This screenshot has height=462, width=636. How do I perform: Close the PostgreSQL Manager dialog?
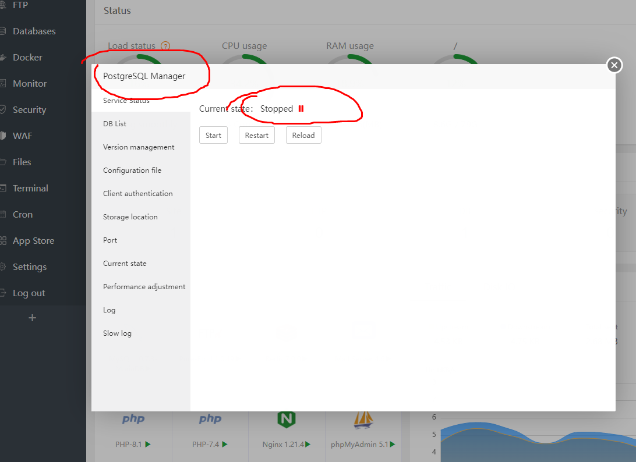point(614,65)
